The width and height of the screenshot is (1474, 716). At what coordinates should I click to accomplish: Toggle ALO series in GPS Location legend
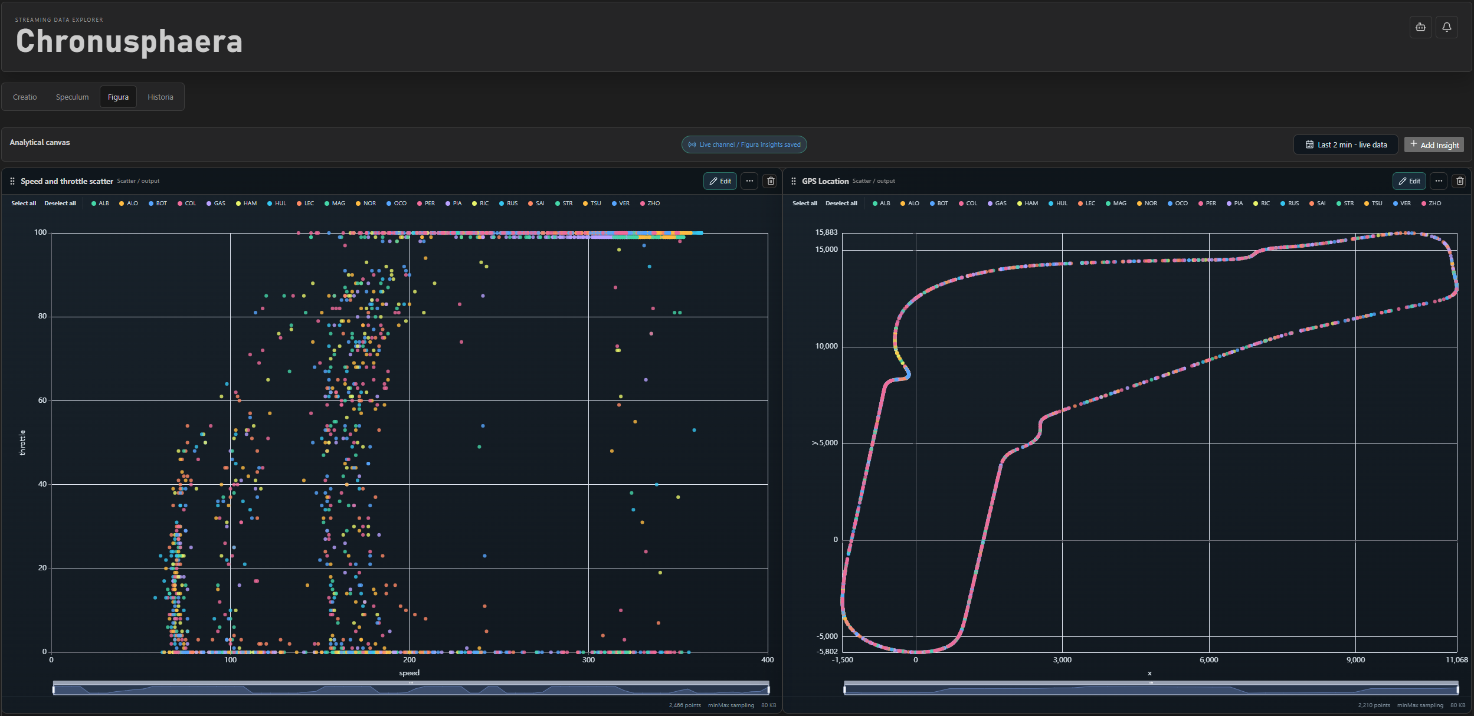[910, 203]
